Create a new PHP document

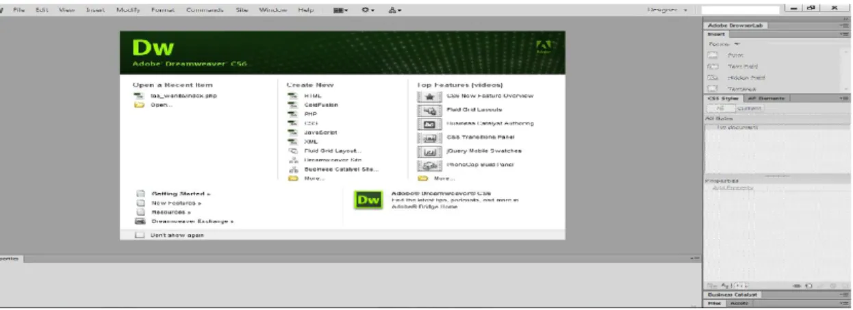(310, 114)
